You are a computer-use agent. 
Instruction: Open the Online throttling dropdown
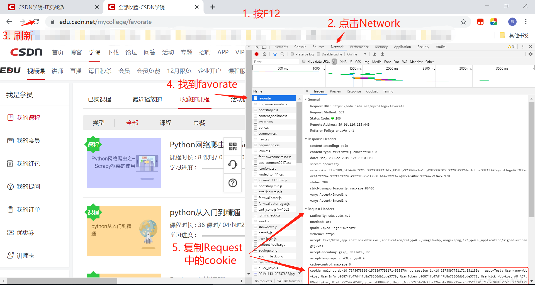click(357, 54)
